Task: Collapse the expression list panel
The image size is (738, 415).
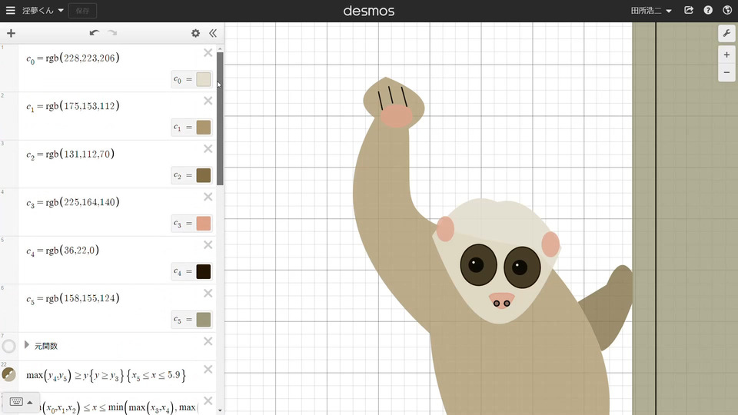Action: tap(213, 33)
